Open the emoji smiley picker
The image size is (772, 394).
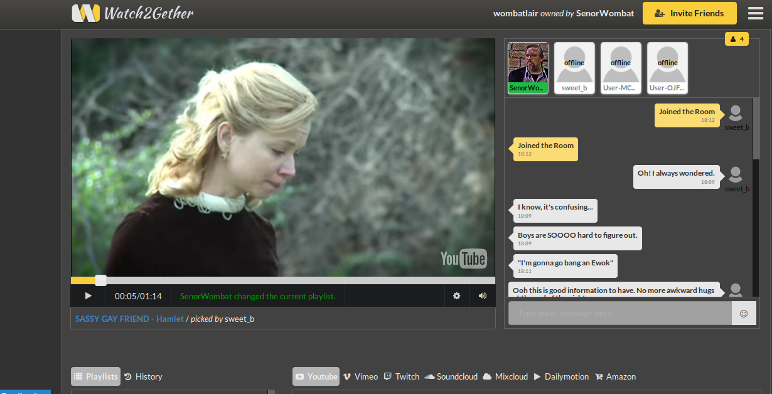(744, 313)
